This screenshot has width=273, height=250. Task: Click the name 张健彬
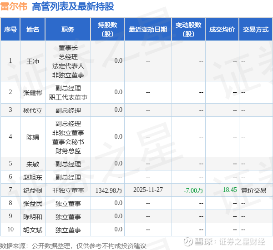[33, 93]
